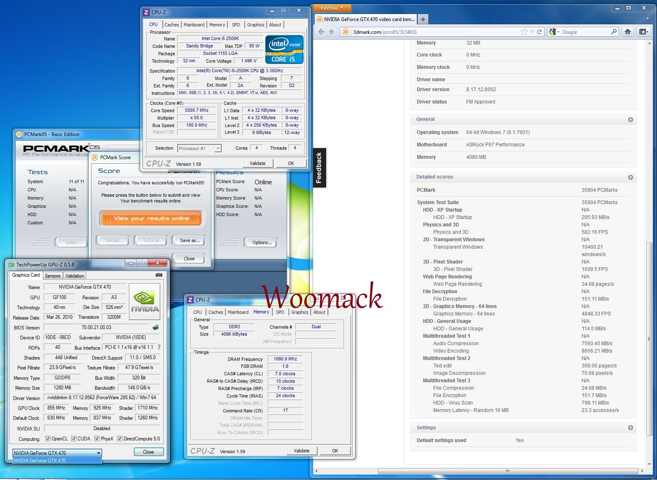Viewport: 657px width, 480px height.
Task: Open a new Firefox tab with plus icon
Action: [423, 19]
